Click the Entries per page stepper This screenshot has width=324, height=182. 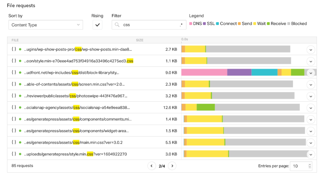tap(310, 166)
